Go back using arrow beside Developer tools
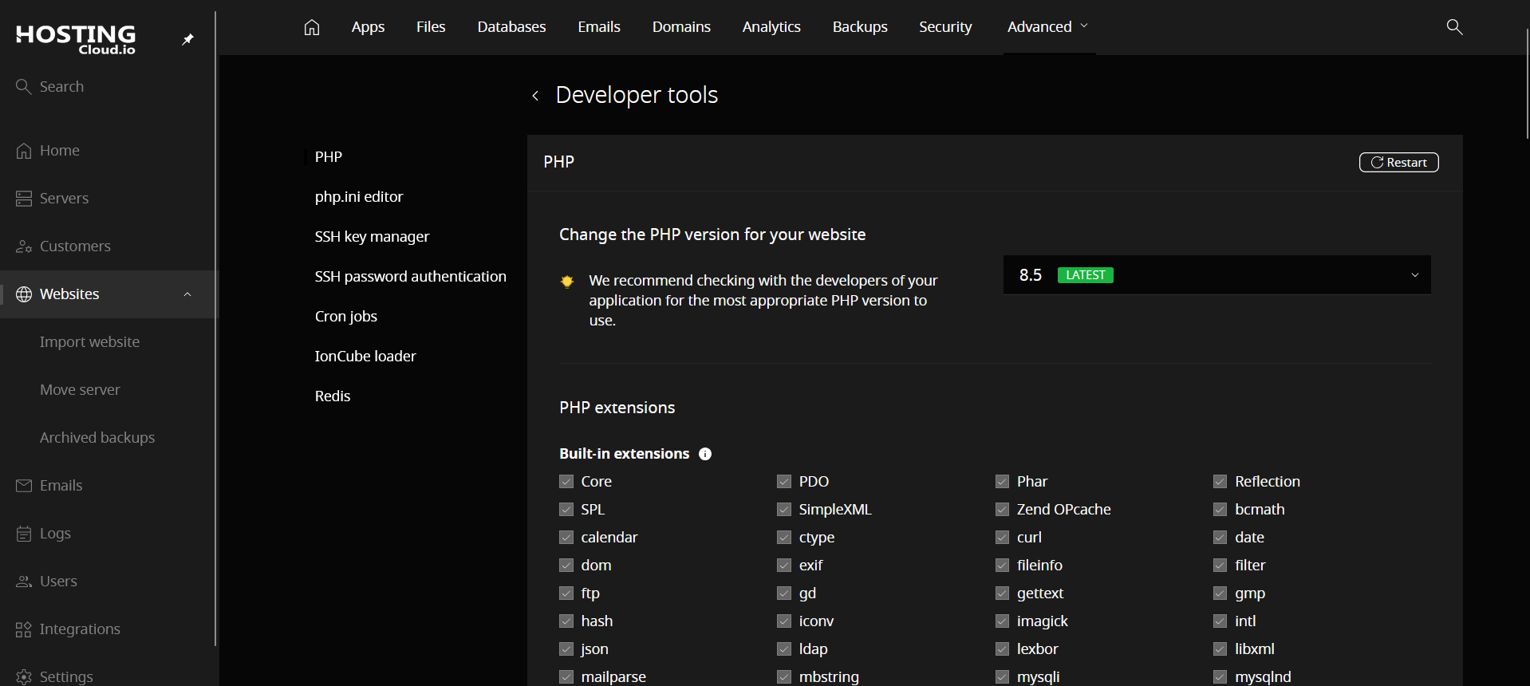1530x686 pixels. click(535, 96)
